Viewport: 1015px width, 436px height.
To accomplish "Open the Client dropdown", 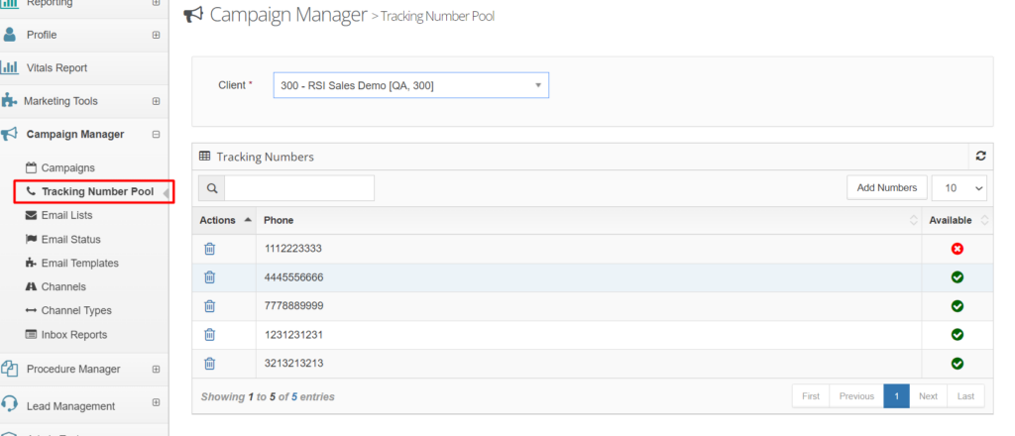I will (411, 85).
